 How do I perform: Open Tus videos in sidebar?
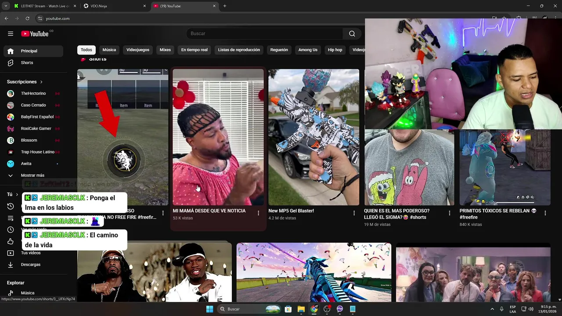33,253
